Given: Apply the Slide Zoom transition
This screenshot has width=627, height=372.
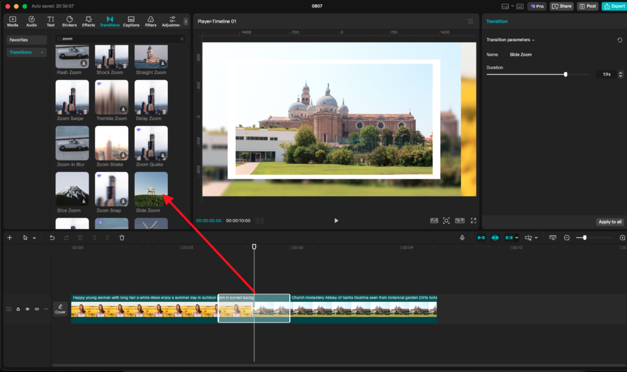Looking at the screenshot, I should tap(151, 189).
